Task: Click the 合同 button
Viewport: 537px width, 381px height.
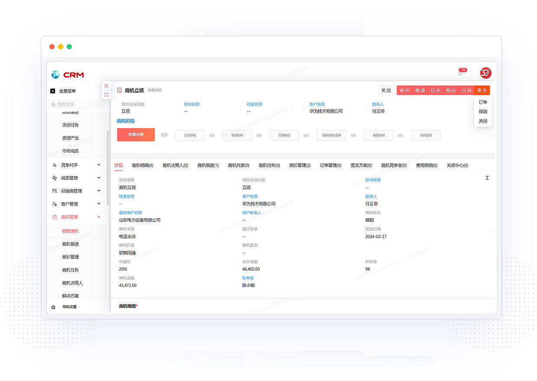Action: (466, 90)
